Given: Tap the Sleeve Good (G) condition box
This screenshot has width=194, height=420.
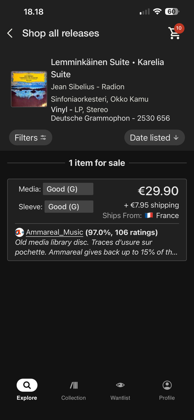Looking at the screenshot, I should 69,207.
